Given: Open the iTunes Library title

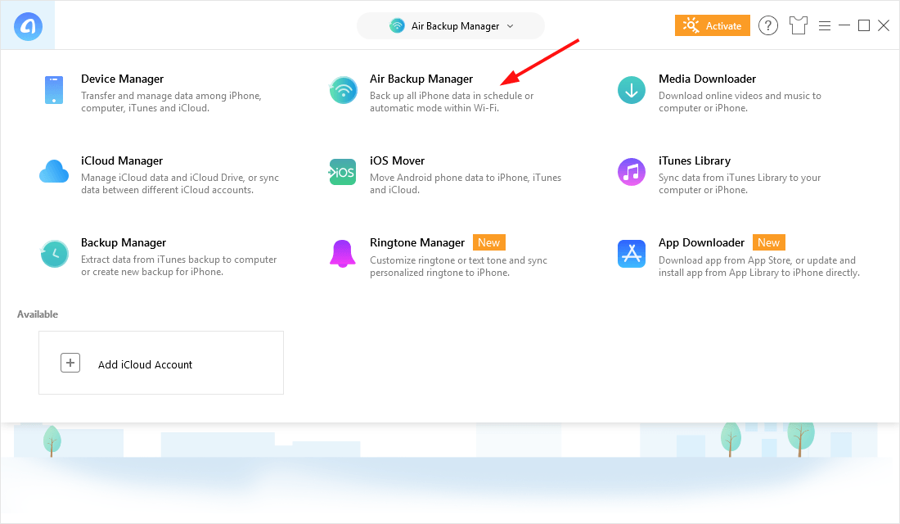Looking at the screenshot, I should pos(695,160).
